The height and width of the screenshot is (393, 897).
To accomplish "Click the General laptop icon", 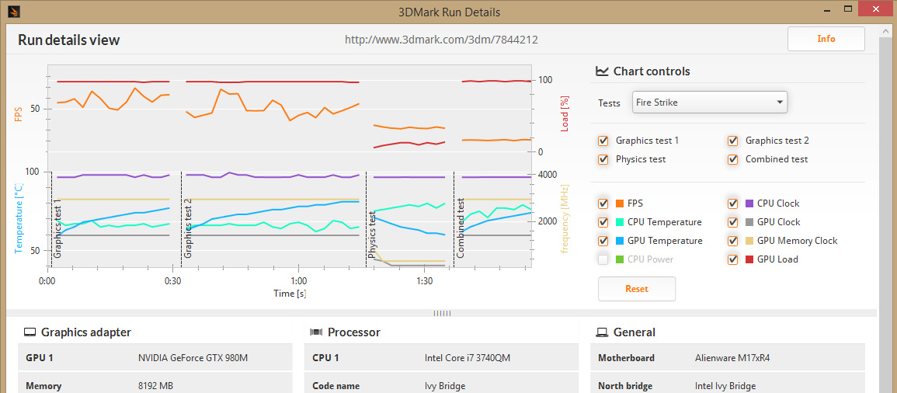I will [x=602, y=332].
